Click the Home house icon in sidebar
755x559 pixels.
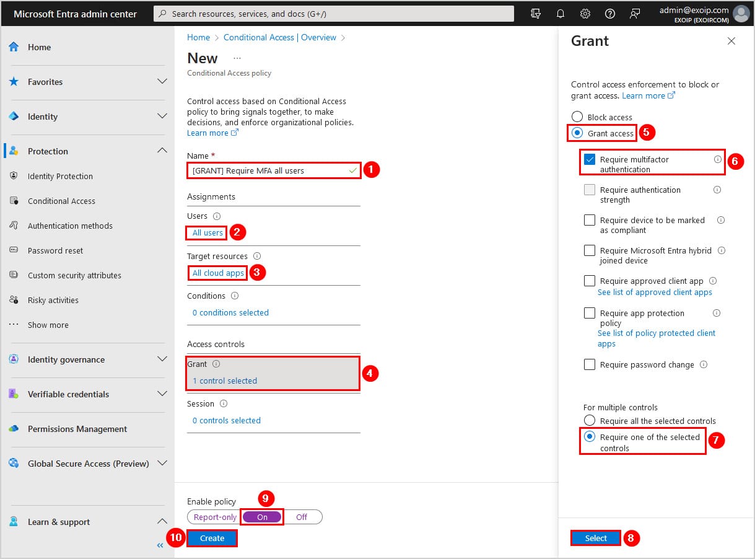coord(14,47)
